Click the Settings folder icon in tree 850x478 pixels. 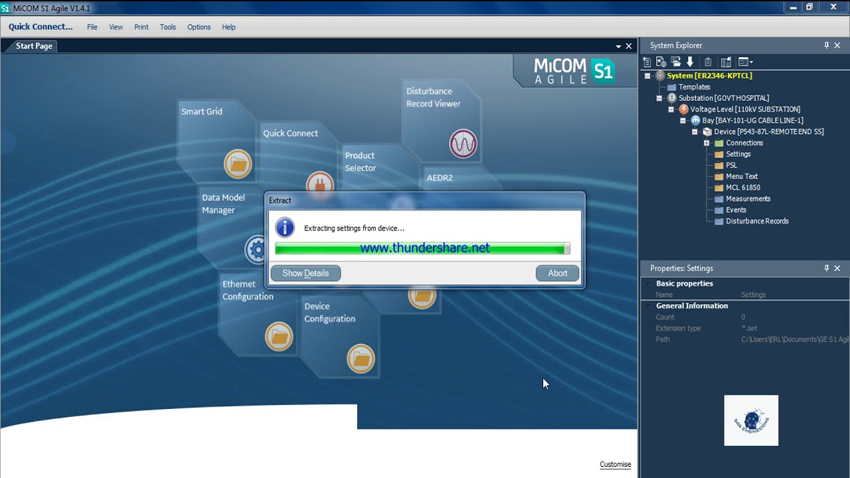tap(719, 154)
